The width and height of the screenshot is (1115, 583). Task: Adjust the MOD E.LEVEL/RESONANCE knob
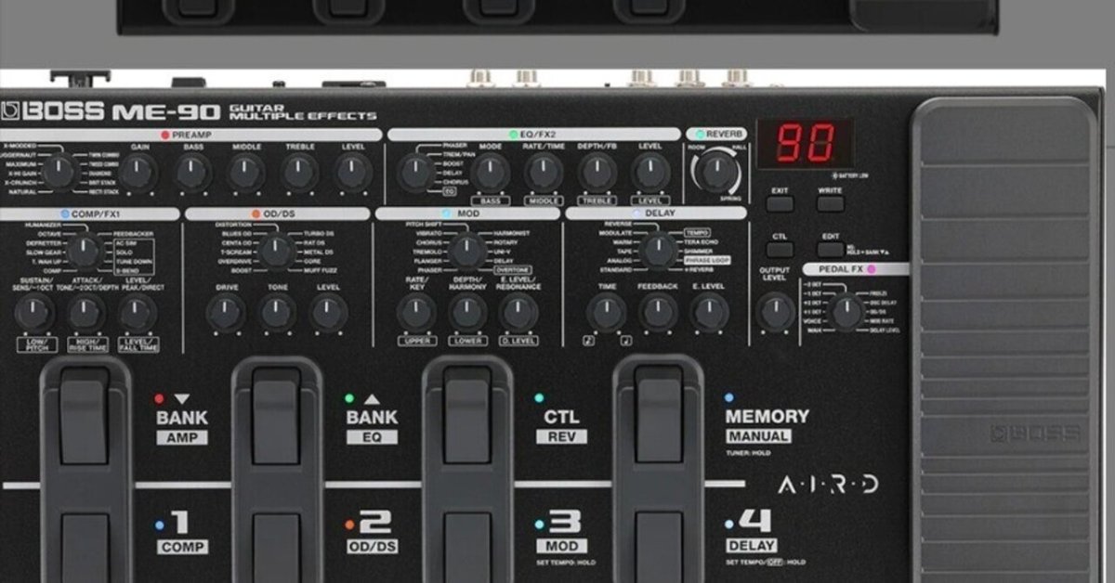[x=518, y=314]
